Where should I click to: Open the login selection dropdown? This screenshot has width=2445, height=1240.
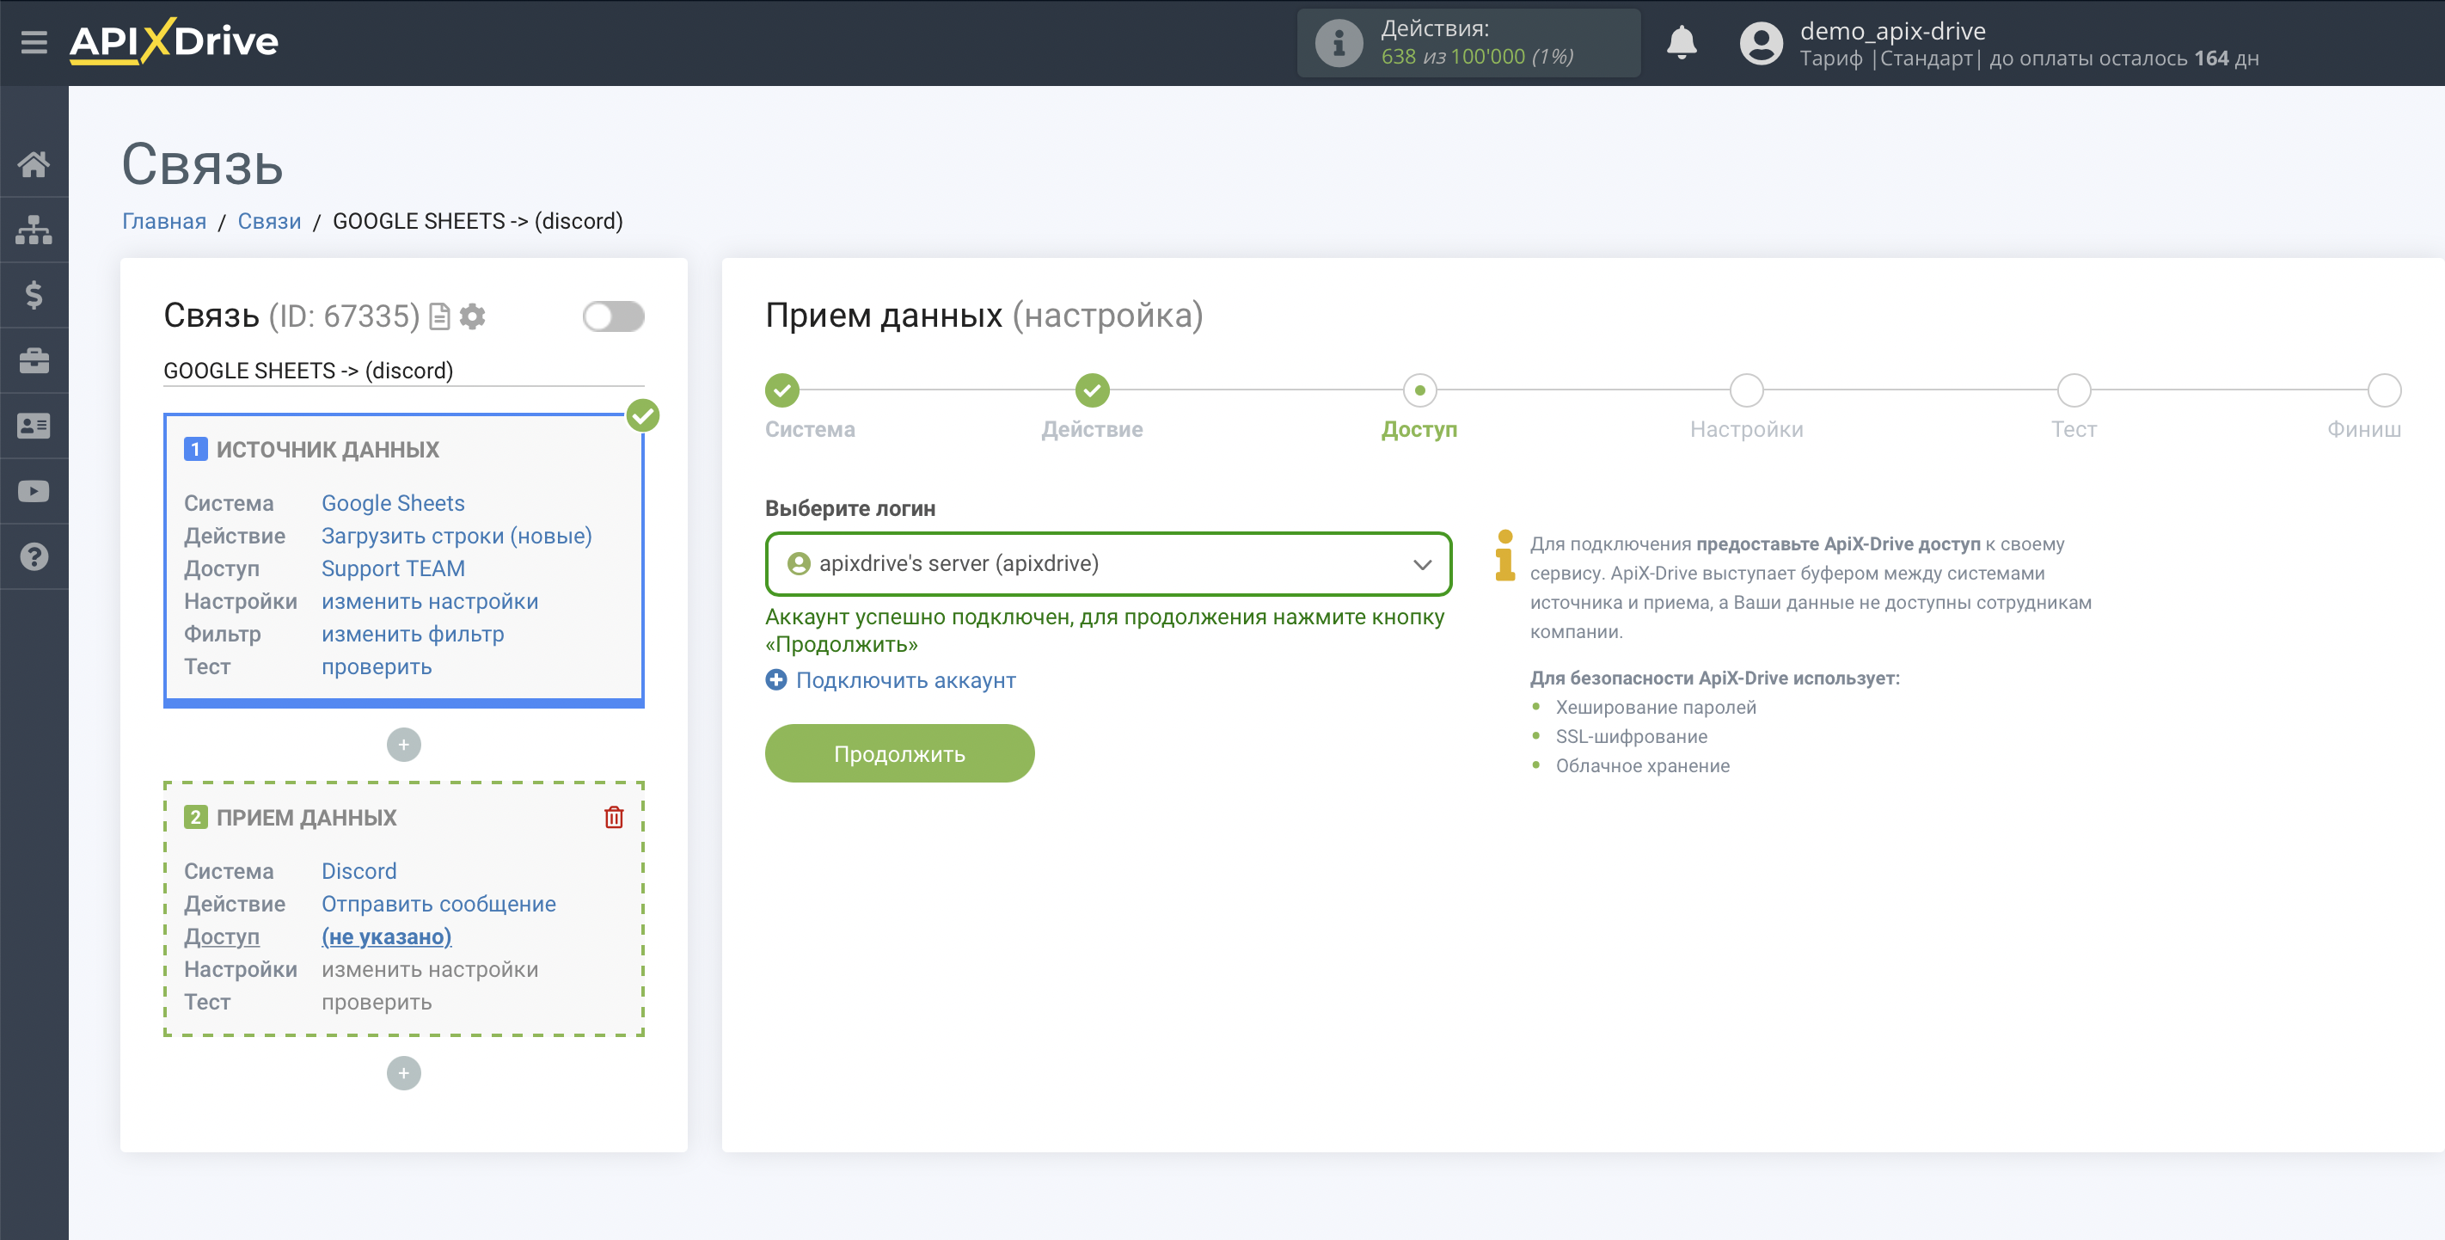pos(1107,564)
